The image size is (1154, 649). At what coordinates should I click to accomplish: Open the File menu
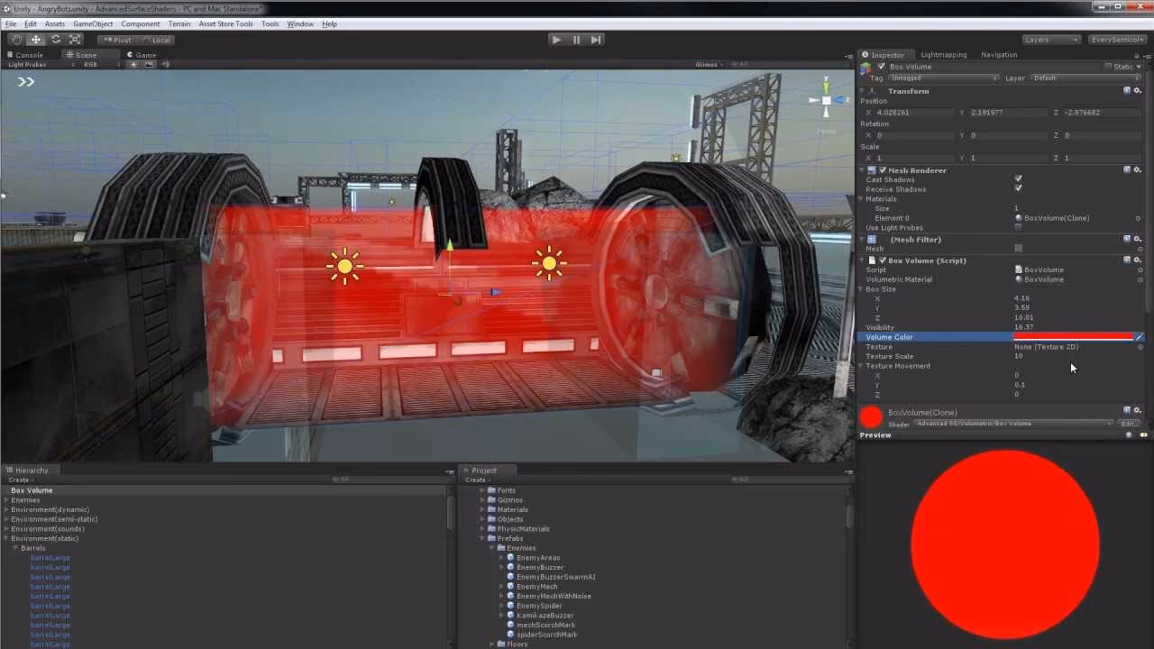pyautogui.click(x=11, y=24)
